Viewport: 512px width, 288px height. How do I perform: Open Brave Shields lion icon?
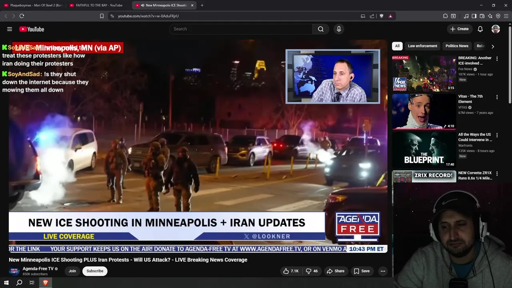[381, 16]
